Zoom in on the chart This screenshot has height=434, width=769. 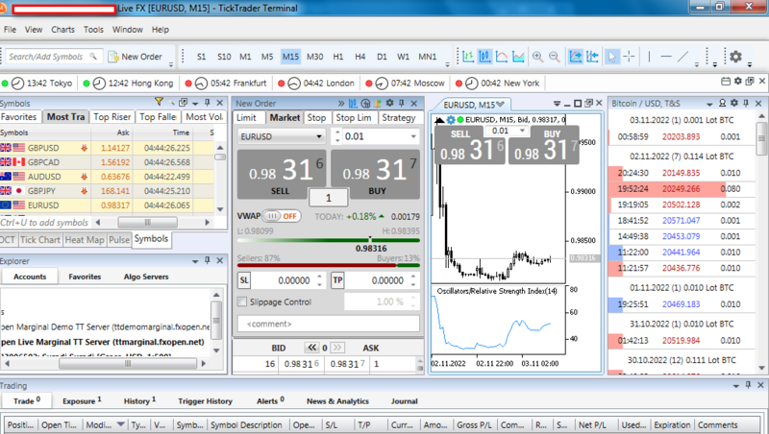coord(537,57)
